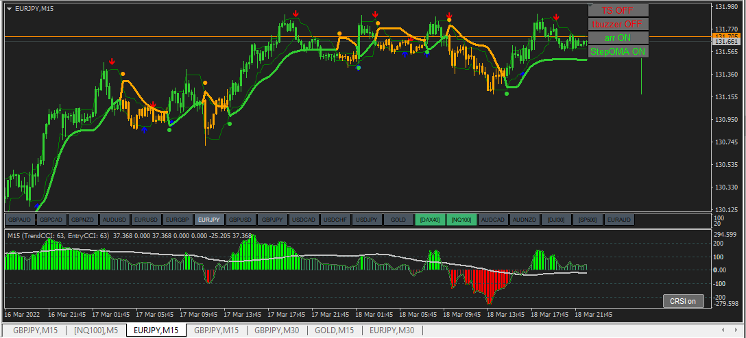The width and height of the screenshot is (746, 338).
Task: Choose the [NQ100] symbol button
Action: tap(461, 220)
